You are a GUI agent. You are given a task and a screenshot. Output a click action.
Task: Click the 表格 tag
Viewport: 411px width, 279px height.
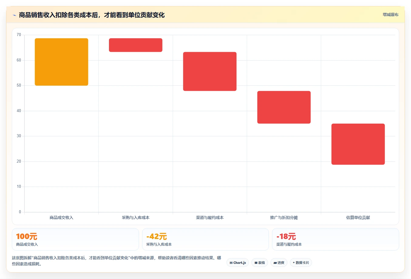click(260, 263)
